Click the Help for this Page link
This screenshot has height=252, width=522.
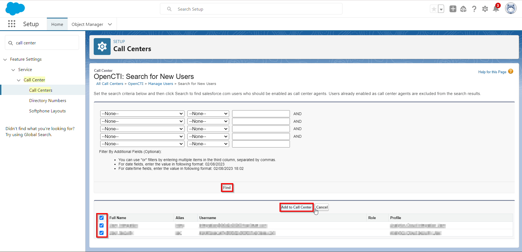(x=492, y=72)
